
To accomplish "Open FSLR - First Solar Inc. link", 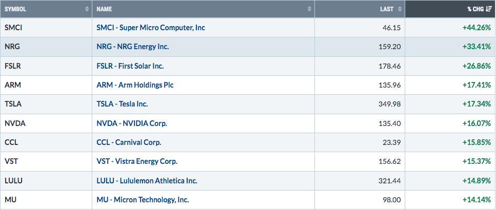I will coord(130,66).
